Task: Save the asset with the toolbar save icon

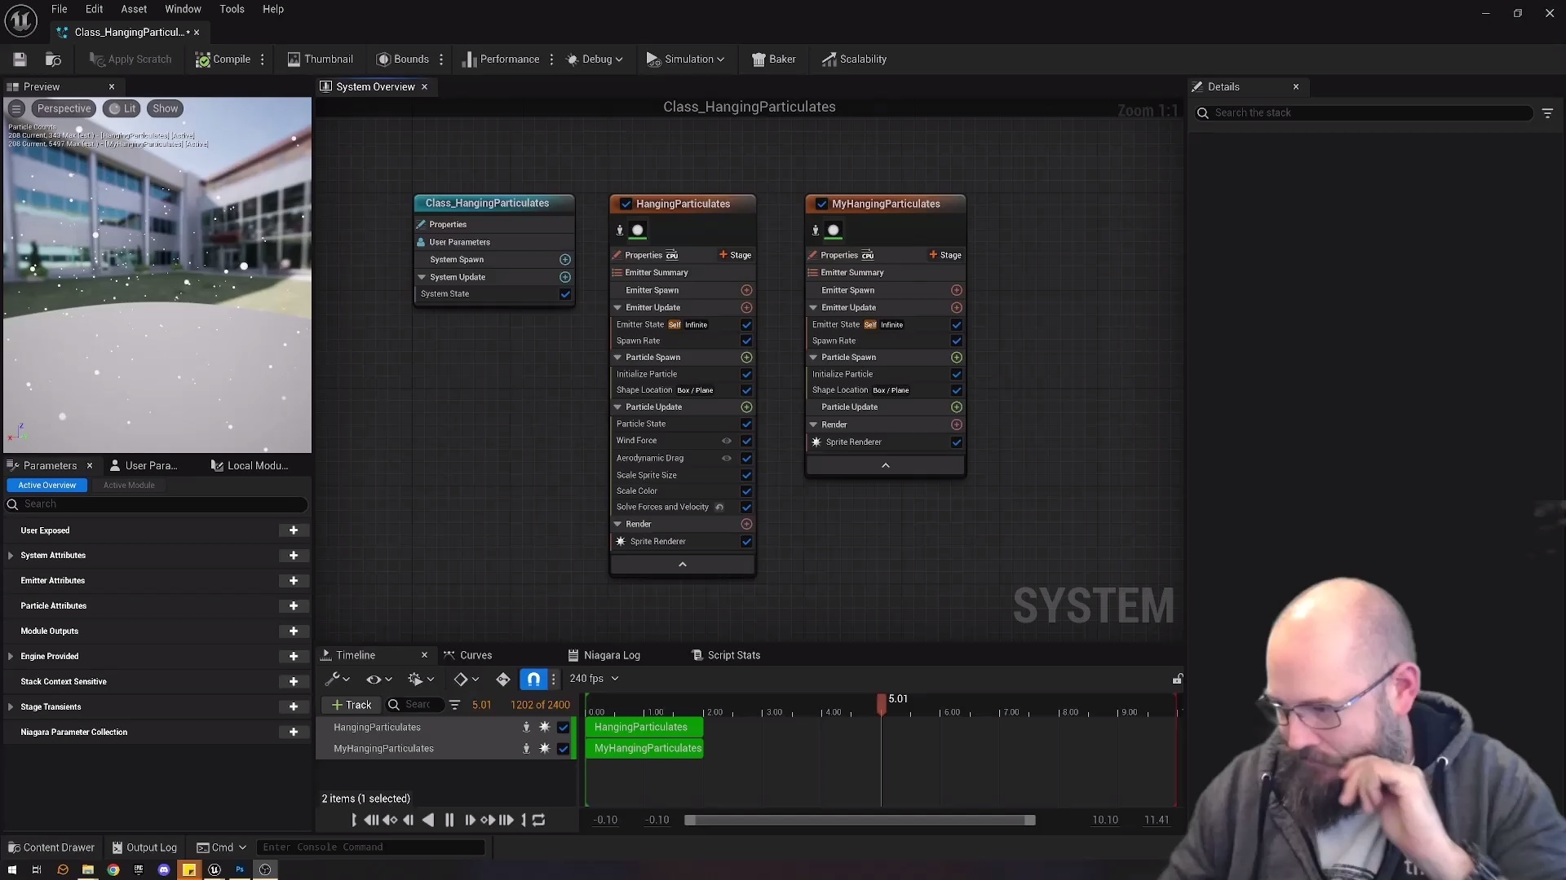Action: pyautogui.click(x=20, y=59)
